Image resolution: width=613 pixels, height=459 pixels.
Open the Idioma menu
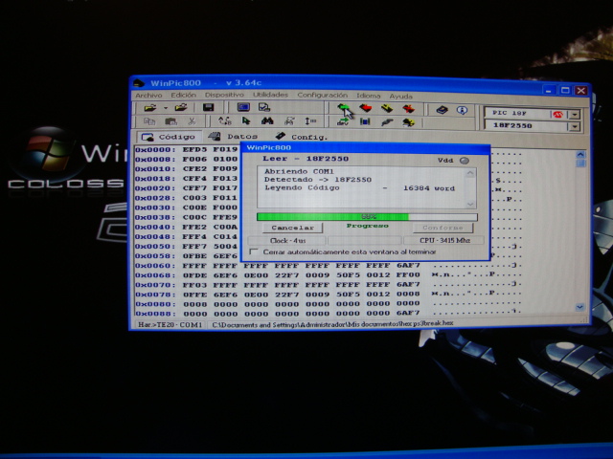click(368, 96)
